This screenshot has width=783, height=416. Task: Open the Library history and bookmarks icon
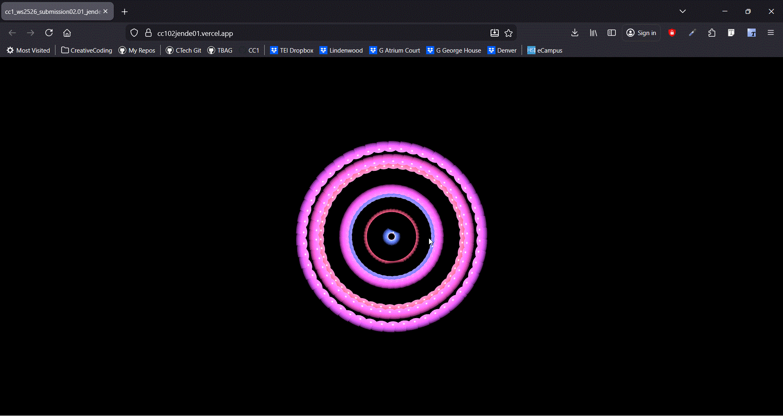(593, 33)
